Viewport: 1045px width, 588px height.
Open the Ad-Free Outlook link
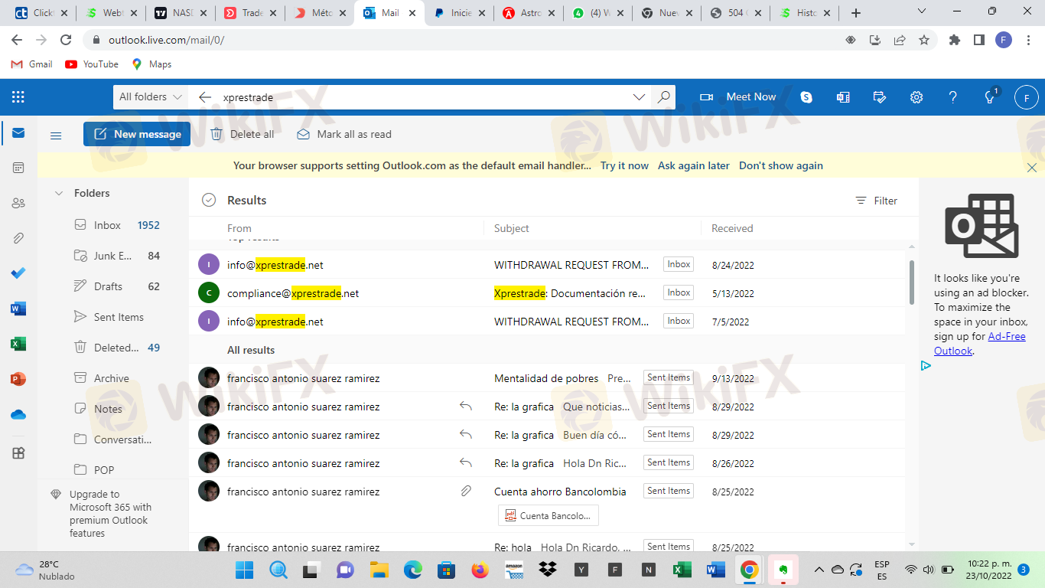point(980,344)
